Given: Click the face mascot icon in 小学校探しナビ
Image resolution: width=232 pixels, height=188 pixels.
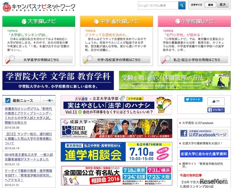Looking at the screenshot, I should pyautogui.click(x=177, y=21).
